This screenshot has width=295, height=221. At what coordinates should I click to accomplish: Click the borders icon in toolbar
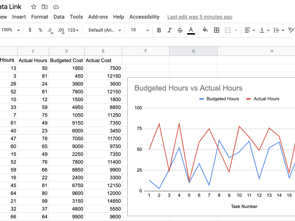coord(217,30)
